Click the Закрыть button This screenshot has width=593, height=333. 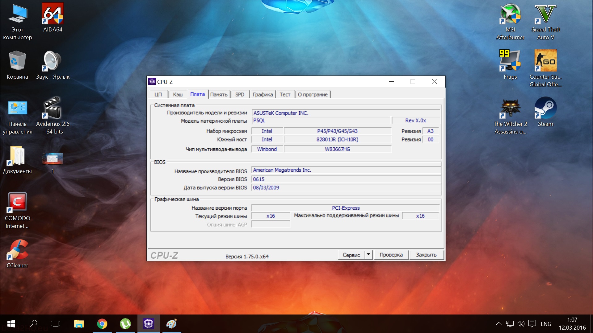click(x=426, y=255)
